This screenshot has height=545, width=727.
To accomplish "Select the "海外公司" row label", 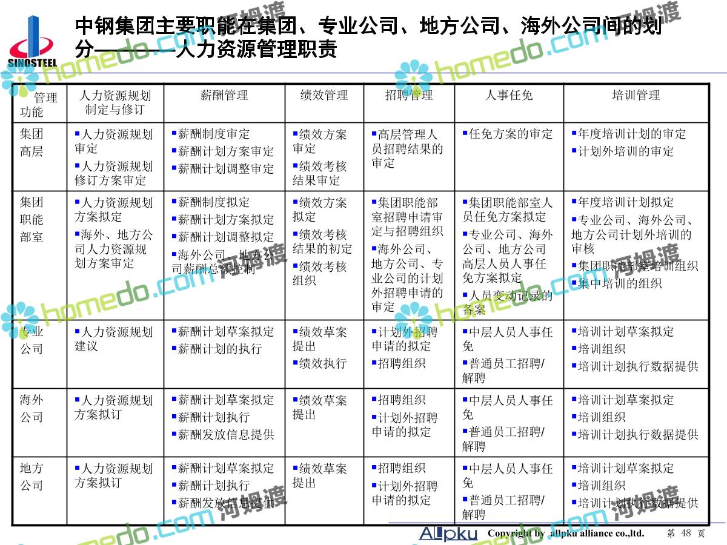I will (x=32, y=408).
